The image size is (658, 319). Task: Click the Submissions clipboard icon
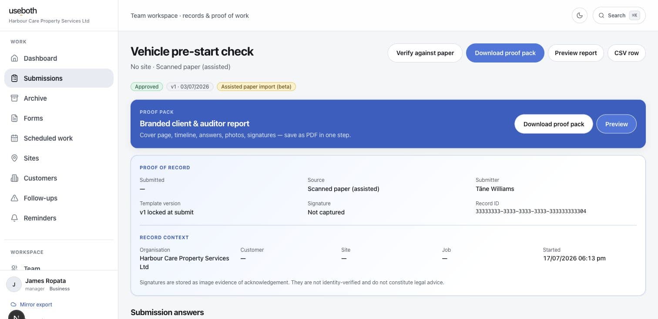14,78
